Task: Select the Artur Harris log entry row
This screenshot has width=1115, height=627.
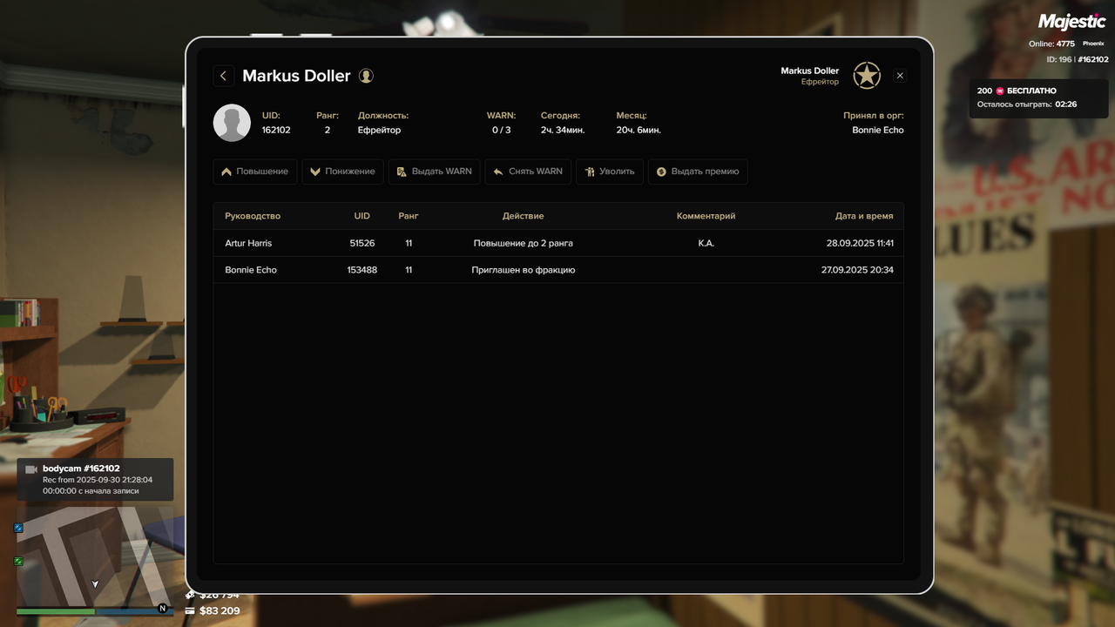Action: coord(557,243)
